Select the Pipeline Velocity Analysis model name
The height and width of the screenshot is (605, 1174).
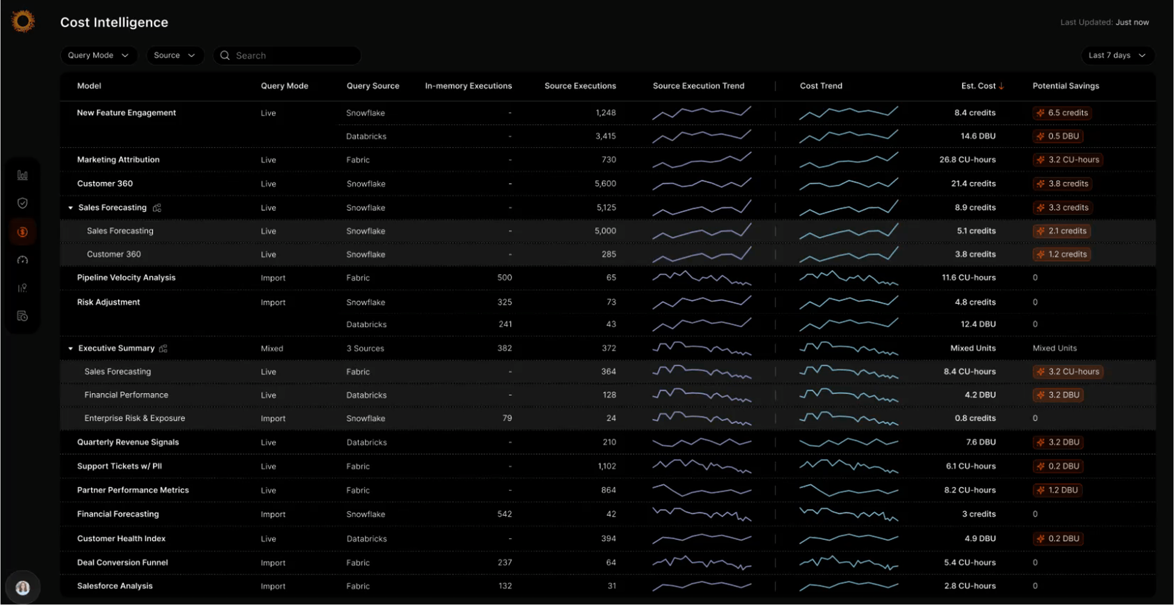pos(126,278)
